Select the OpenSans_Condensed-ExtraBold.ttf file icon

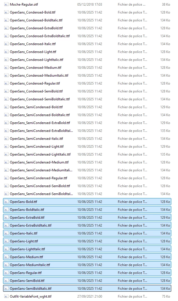tap(6, 28)
